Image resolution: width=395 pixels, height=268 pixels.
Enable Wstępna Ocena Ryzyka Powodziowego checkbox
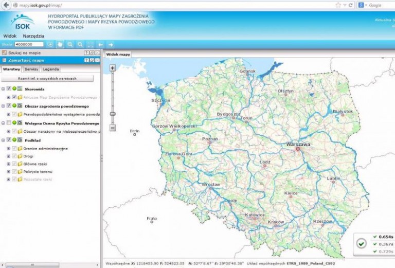point(9,123)
